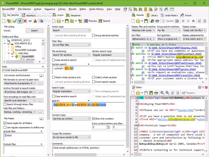Print the file from the Editor toolbar

click(x=156, y=93)
